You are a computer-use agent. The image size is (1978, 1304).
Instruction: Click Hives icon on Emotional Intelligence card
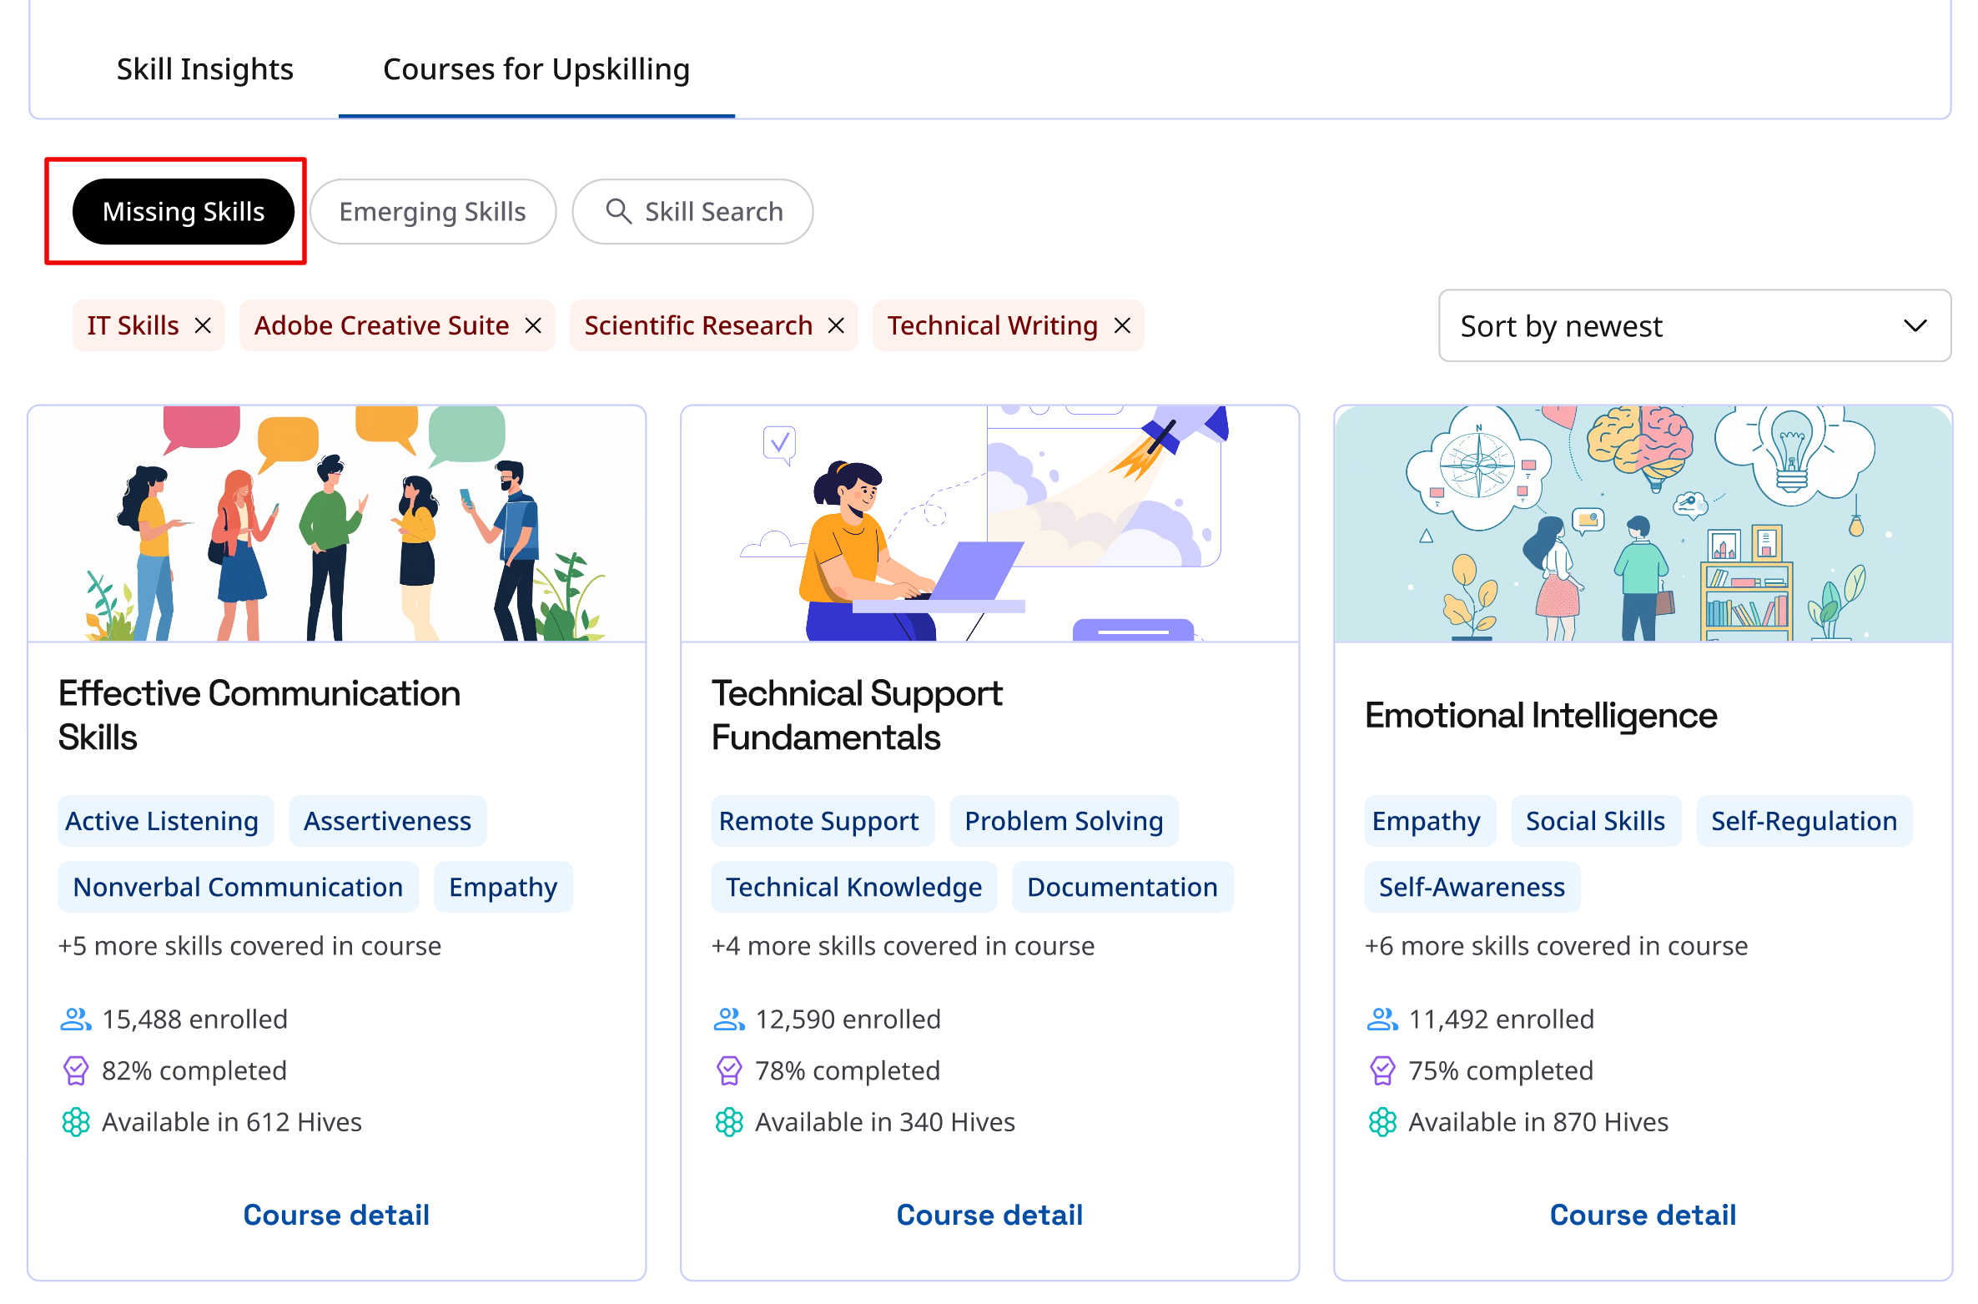click(x=1382, y=1122)
